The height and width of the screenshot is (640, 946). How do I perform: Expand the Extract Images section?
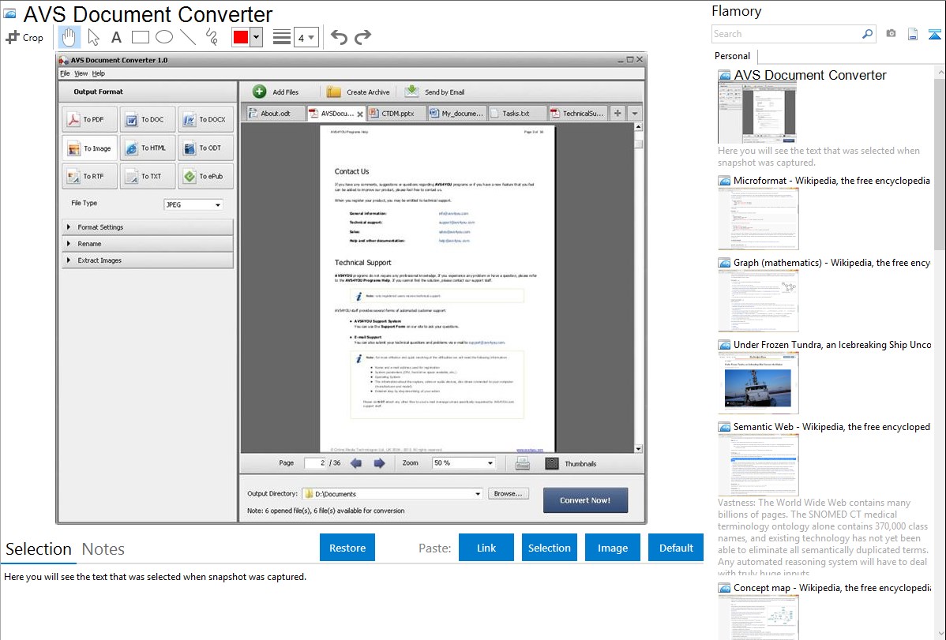point(147,260)
